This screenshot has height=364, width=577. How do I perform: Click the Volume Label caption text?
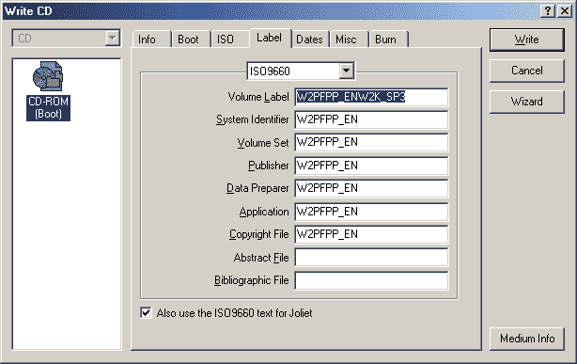tap(258, 97)
